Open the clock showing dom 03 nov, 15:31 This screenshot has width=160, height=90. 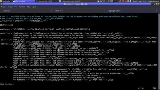point(139,1)
